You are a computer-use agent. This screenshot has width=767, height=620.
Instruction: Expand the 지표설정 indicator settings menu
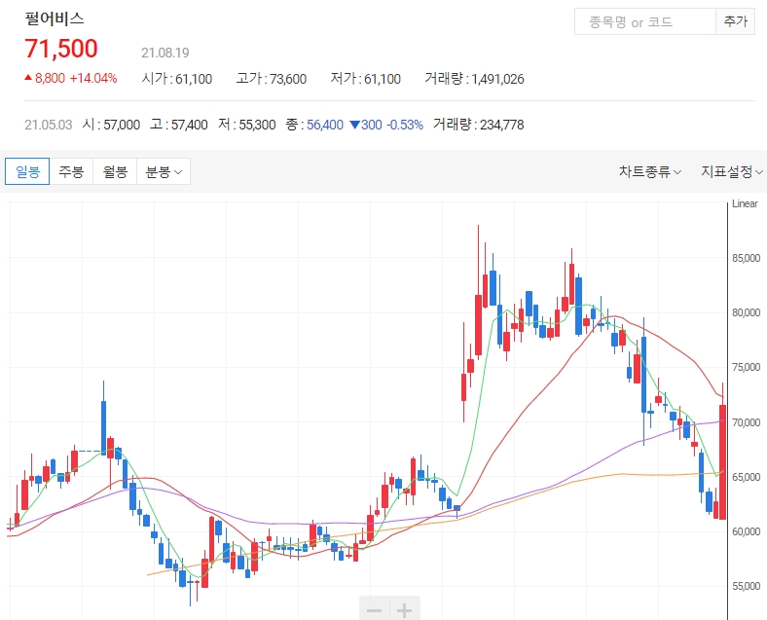(x=732, y=171)
